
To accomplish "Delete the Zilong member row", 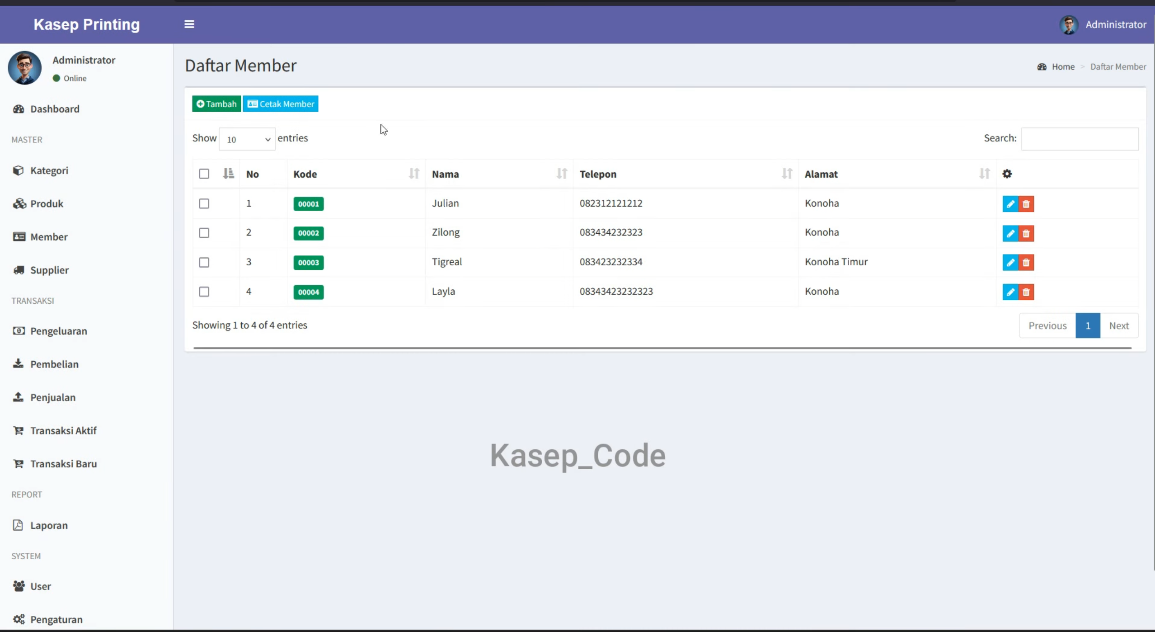I will [x=1026, y=234].
